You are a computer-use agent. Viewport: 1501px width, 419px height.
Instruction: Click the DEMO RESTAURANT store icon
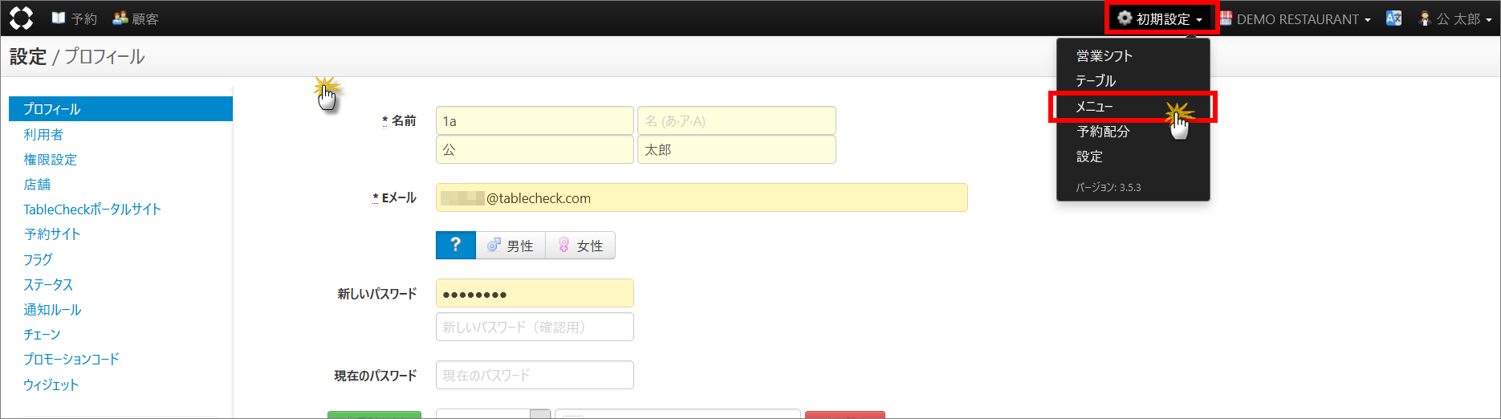click(x=1226, y=18)
